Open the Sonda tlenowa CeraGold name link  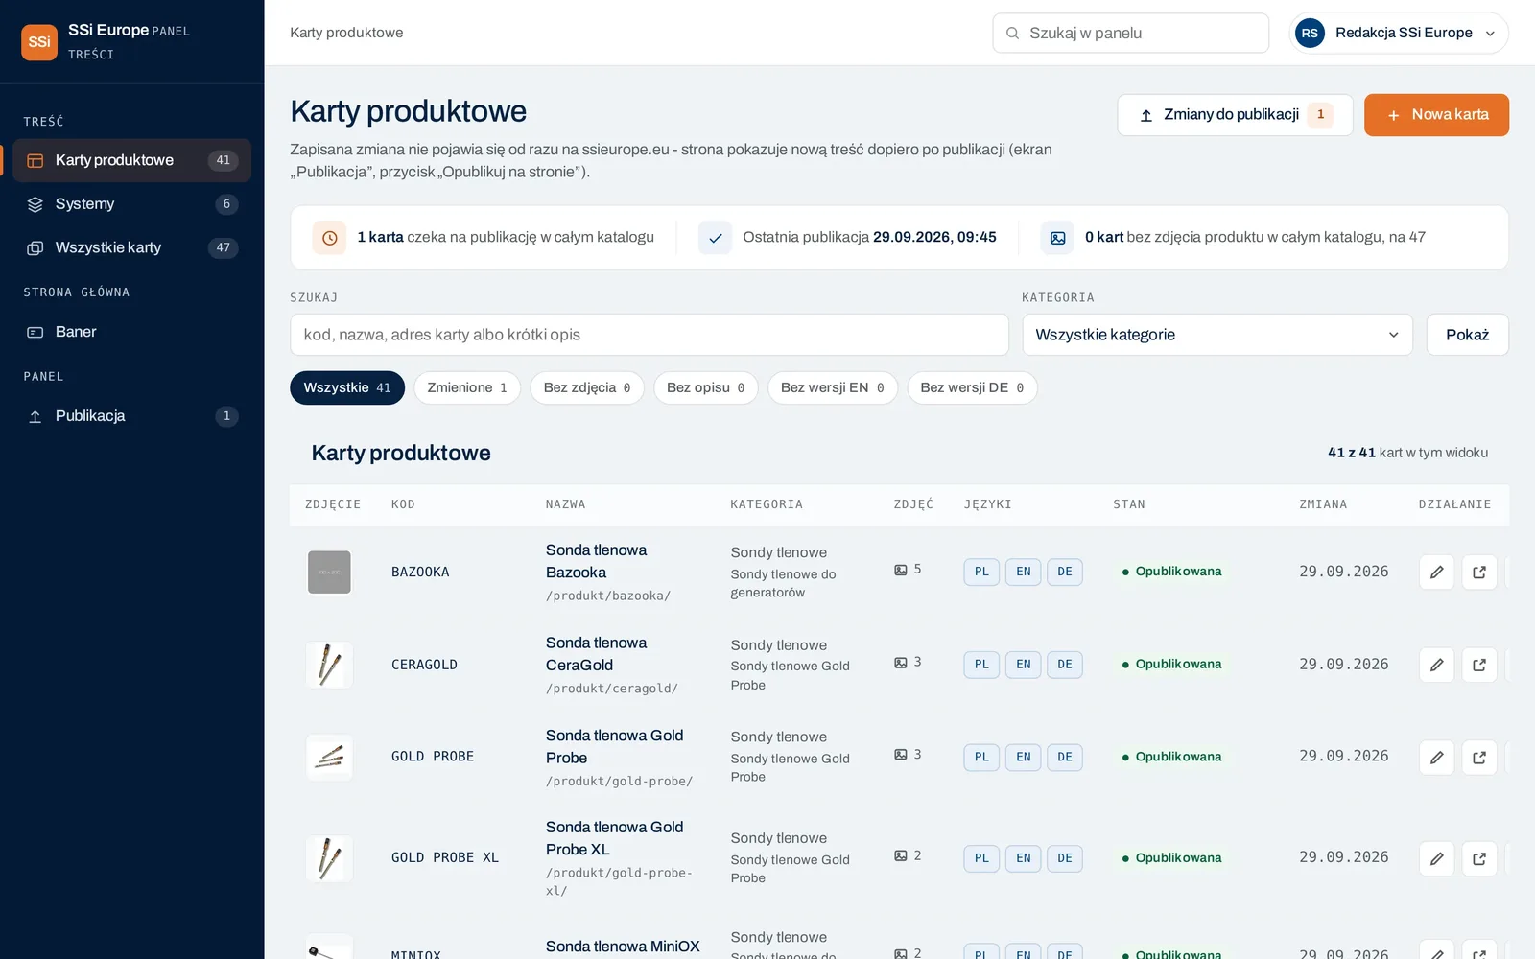[596, 654]
